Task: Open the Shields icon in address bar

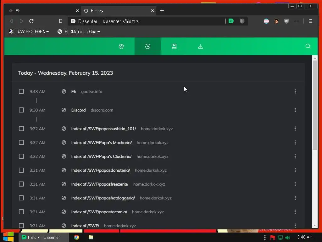Action: pos(242,21)
